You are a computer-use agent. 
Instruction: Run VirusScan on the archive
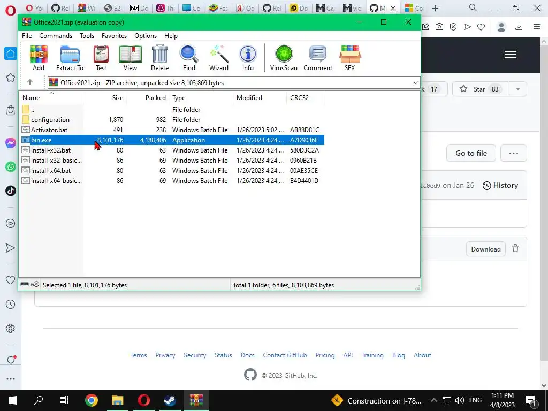(284, 58)
